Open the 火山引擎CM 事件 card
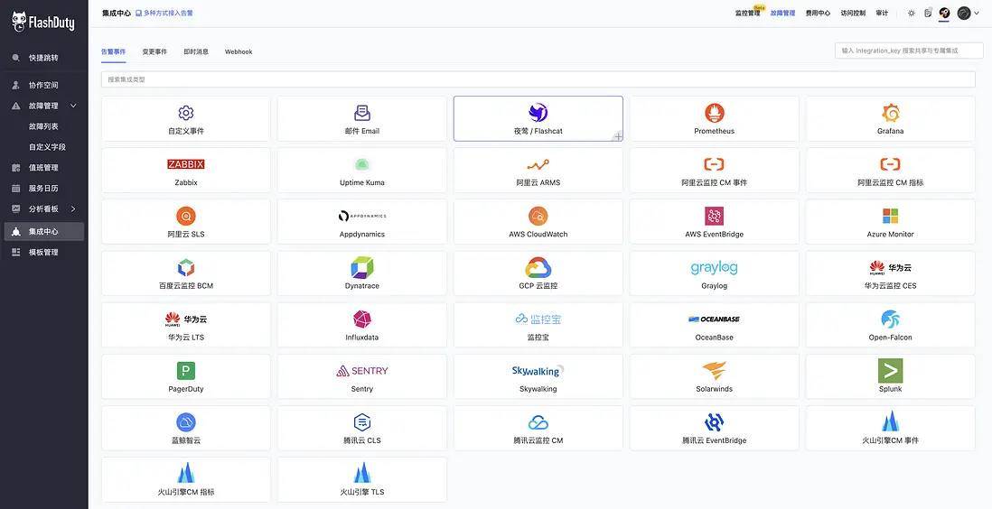The height and width of the screenshot is (509, 992). [x=890, y=428]
